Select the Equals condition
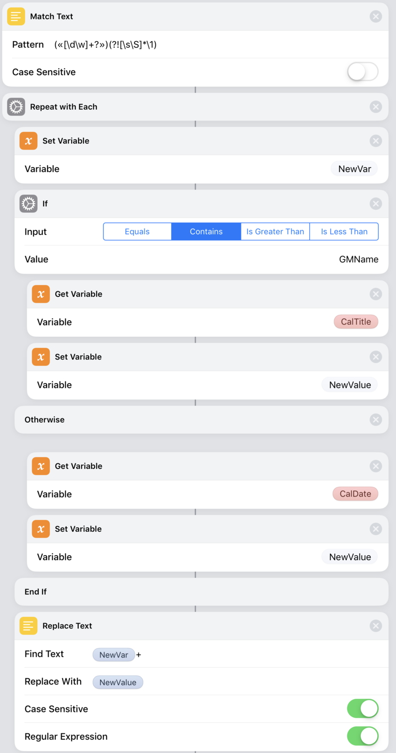396x753 pixels. point(138,231)
